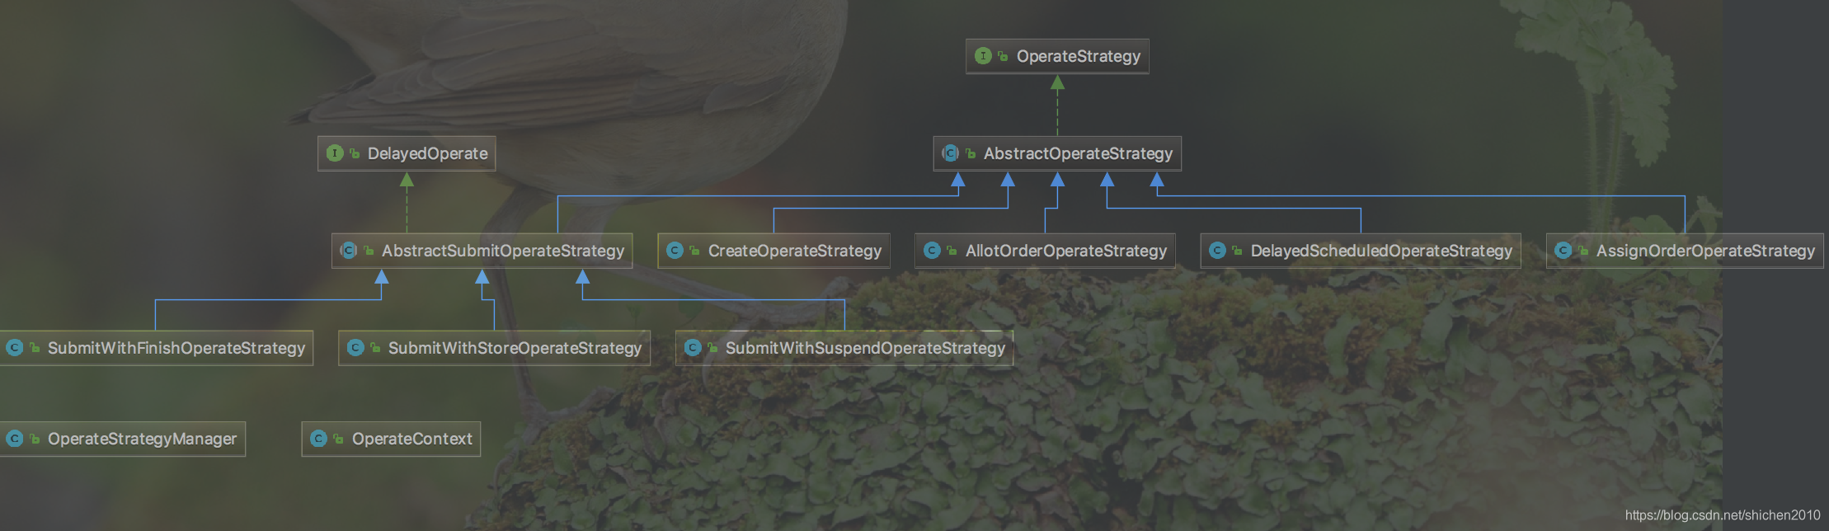1829x531 pixels.
Task: Select the OperateStrategy interface node
Action: [x=1057, y=56]
